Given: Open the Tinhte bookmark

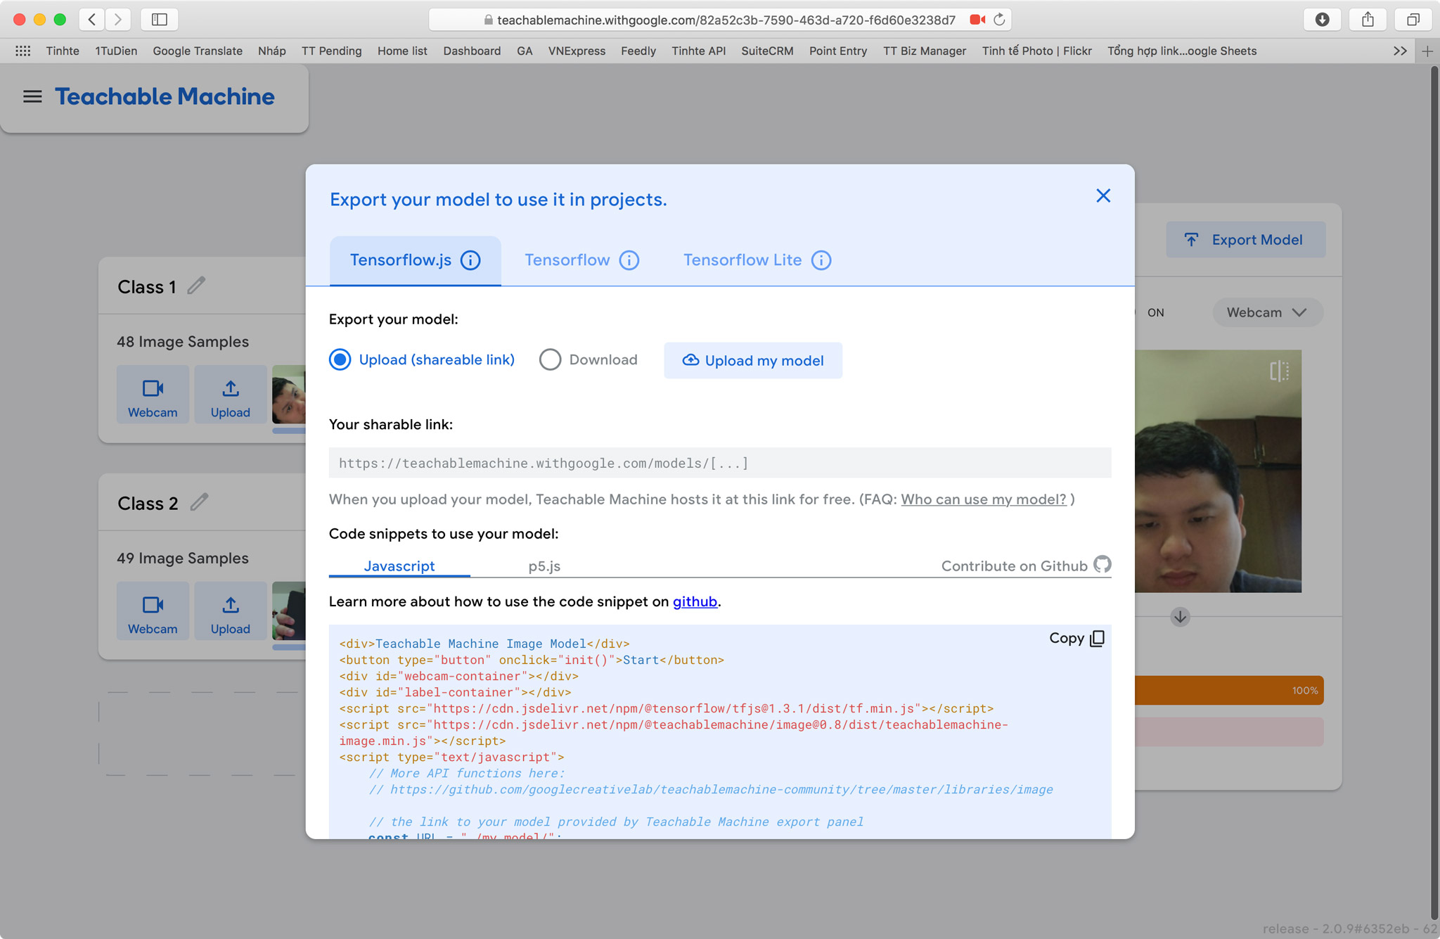Looking at the screenshot, I should pyautogui.click(x=63, y=51).
